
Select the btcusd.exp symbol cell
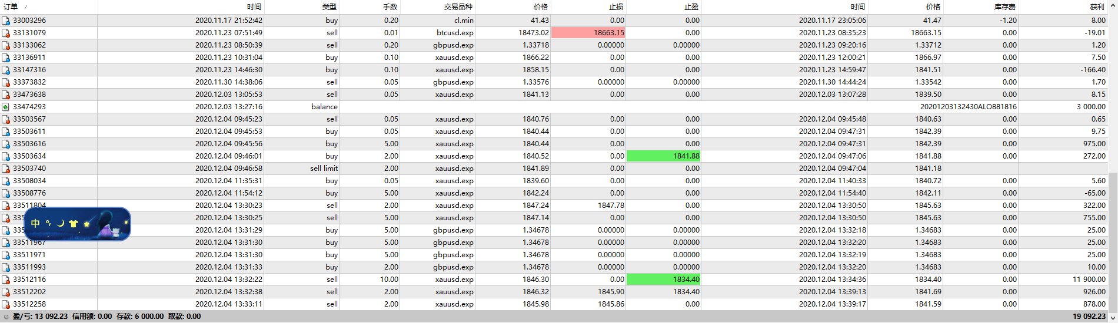point(438,33)
